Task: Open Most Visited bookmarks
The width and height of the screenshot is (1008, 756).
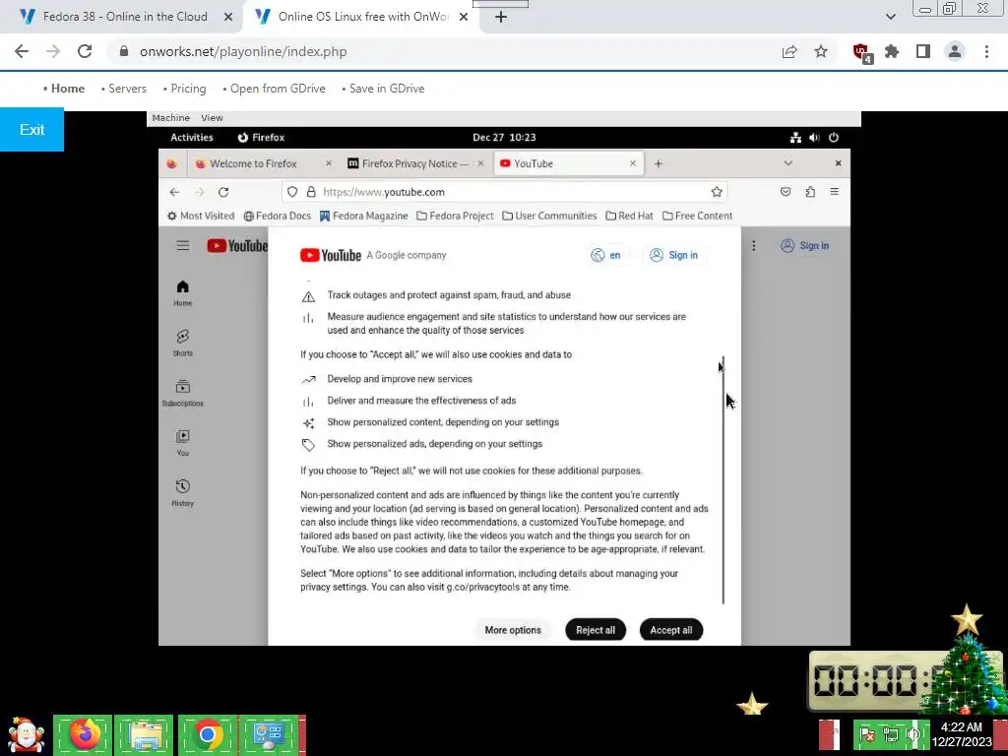Action: [201, 216]
